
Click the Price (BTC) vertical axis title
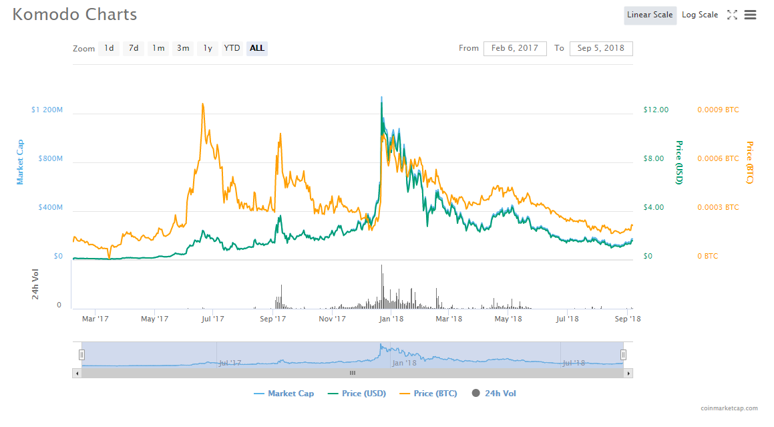click(x=750, y=162)
